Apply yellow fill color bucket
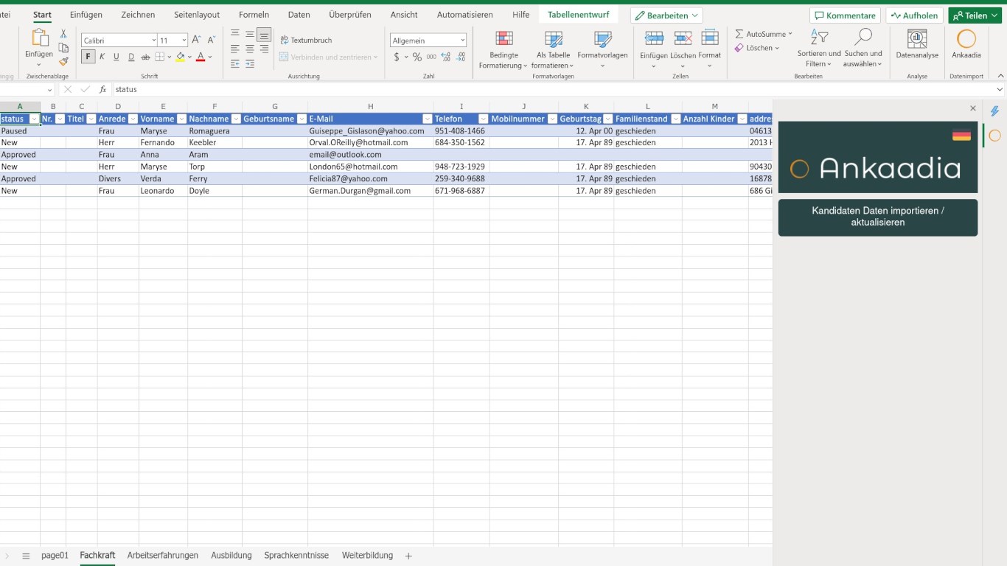This screenshot has height=566, width=1007. 181,57
